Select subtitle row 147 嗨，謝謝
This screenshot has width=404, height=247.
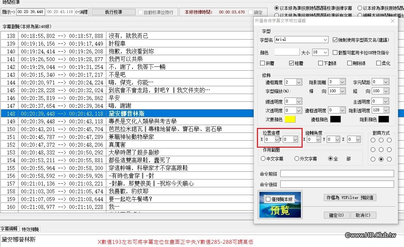click(127, 106)
